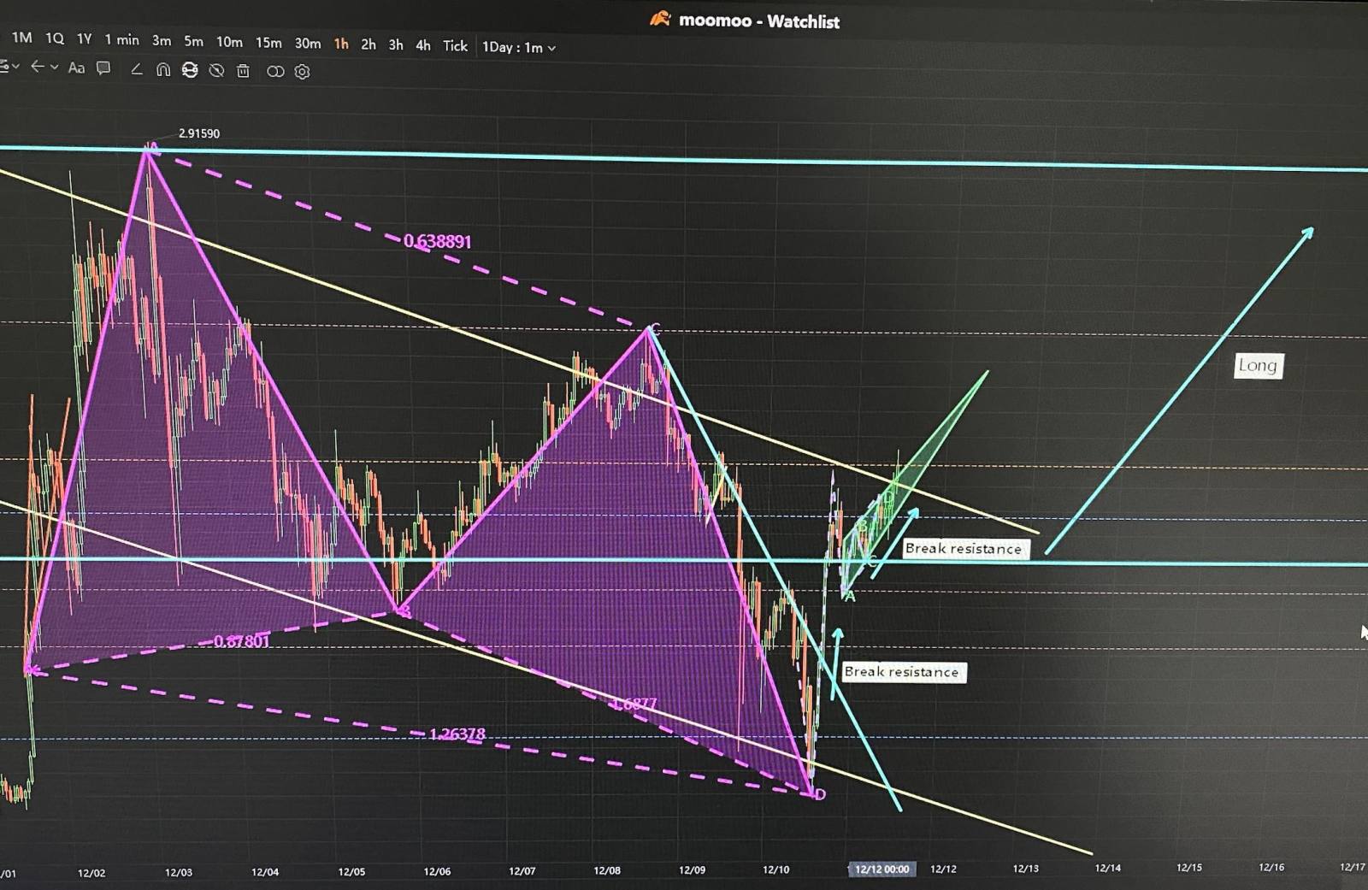Switch to the 15m interval
The image size is (1368, 890).
pyautogui.click(x=268, y=43)
